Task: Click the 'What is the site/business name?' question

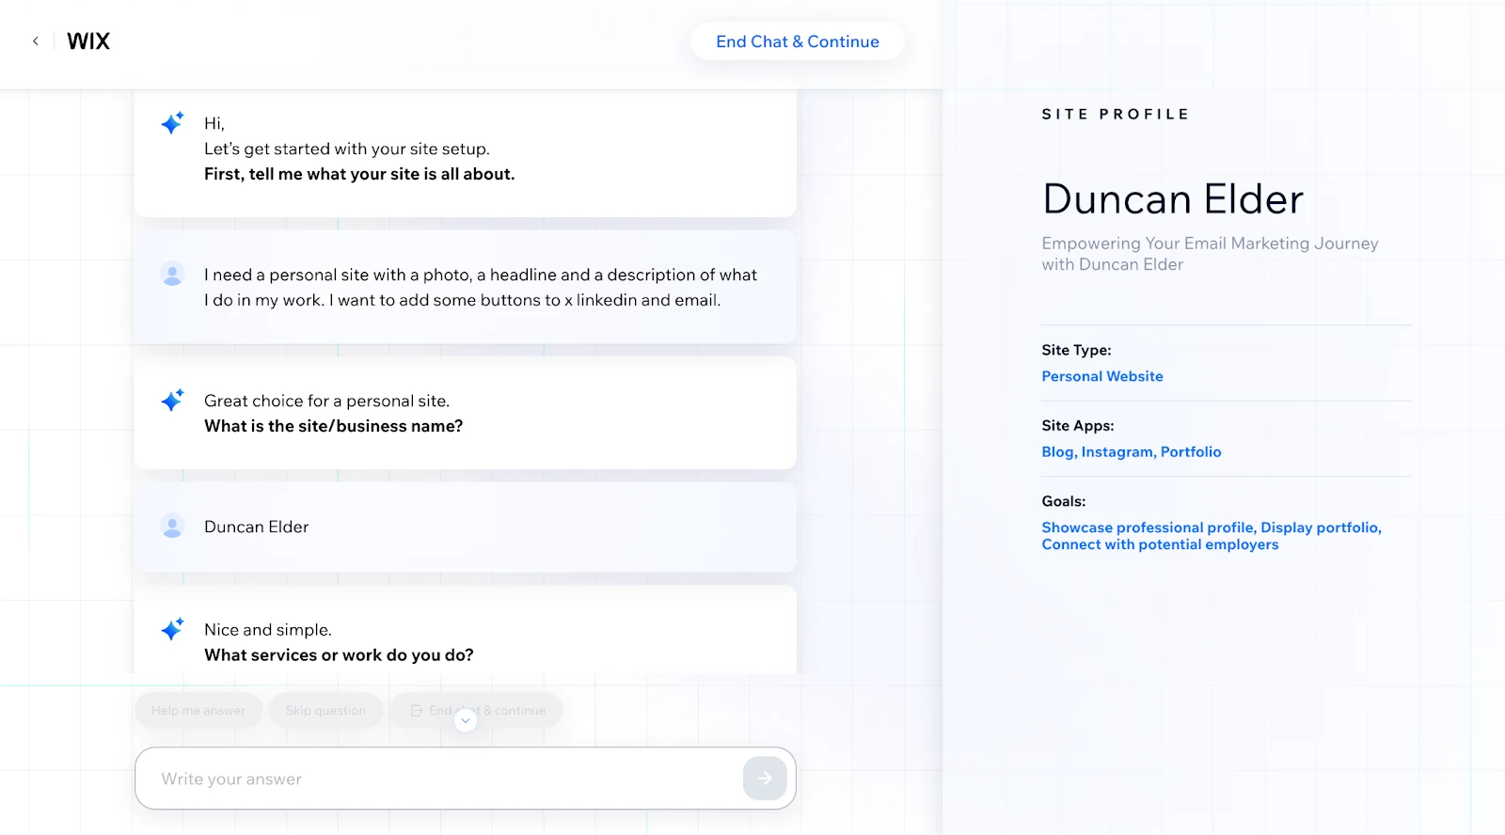Action: click(333, 426)
